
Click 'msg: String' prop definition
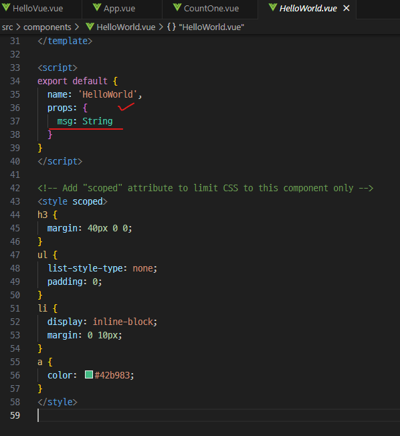85,121
